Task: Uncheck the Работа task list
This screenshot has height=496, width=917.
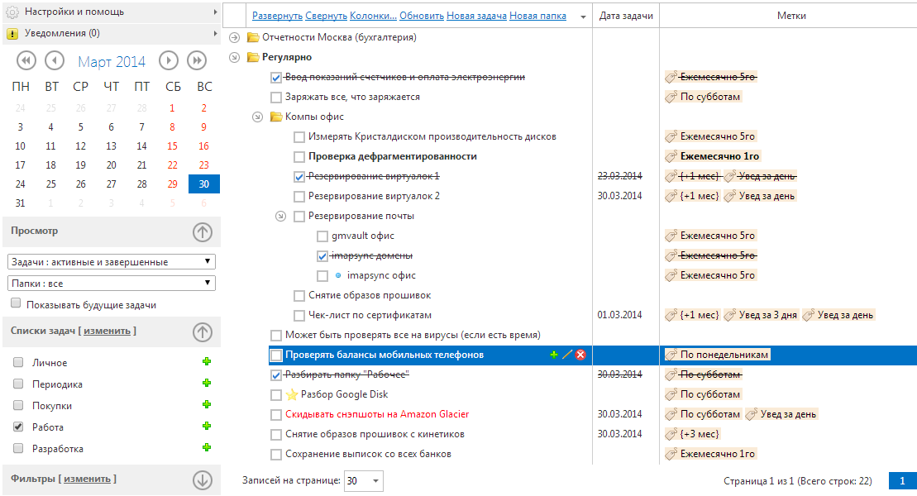Action: point(18,427)
